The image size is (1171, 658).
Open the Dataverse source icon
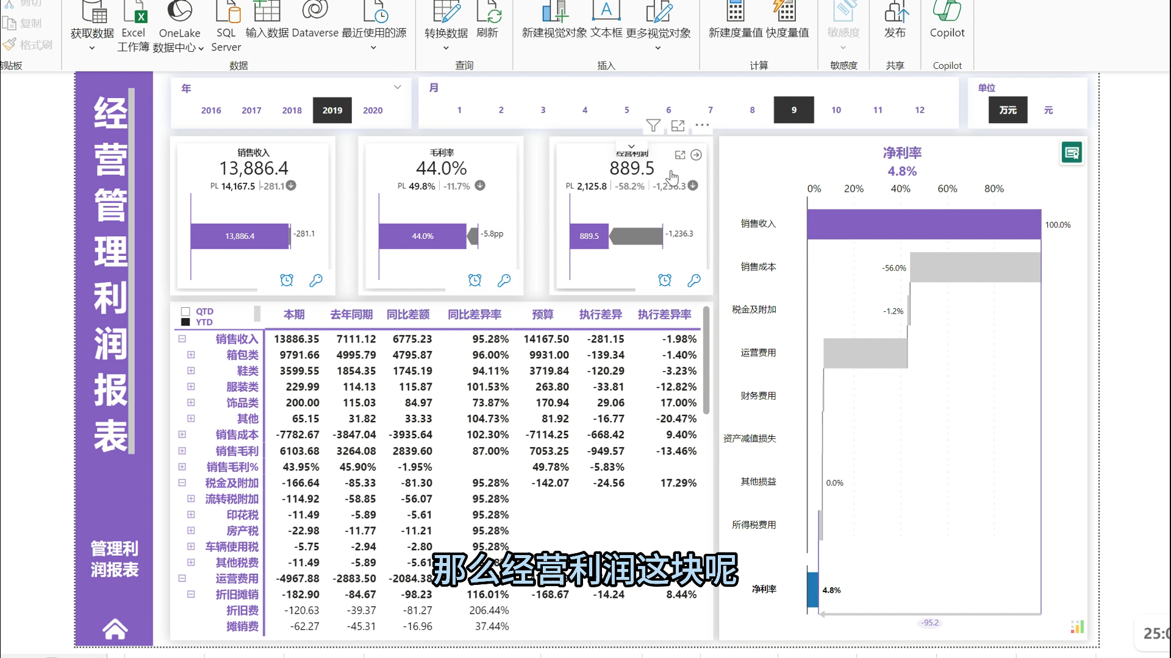click(315, 11)
